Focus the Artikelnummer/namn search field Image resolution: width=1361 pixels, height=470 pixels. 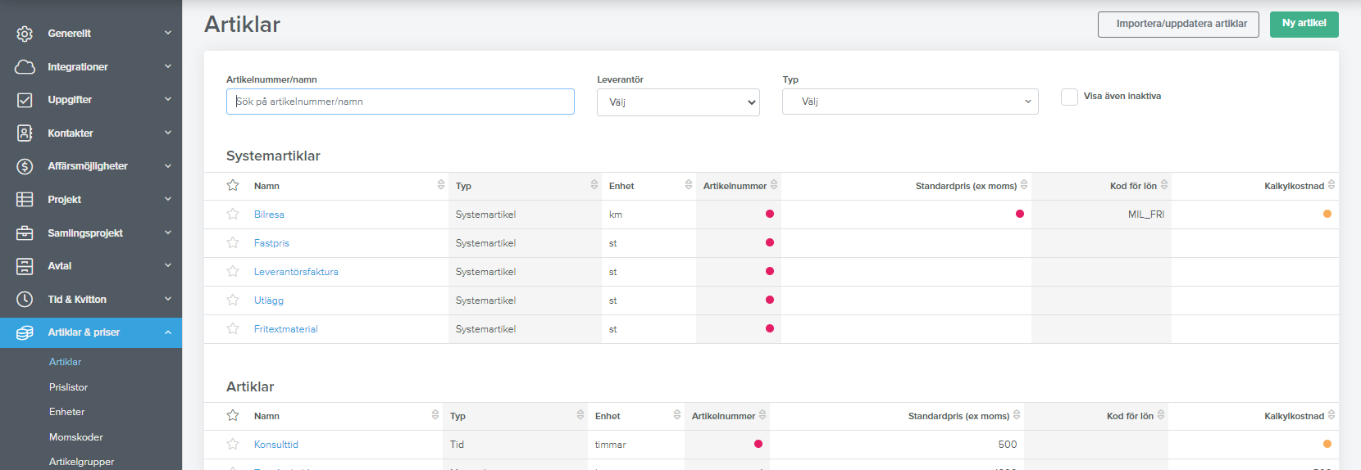[x=400, y=102]
